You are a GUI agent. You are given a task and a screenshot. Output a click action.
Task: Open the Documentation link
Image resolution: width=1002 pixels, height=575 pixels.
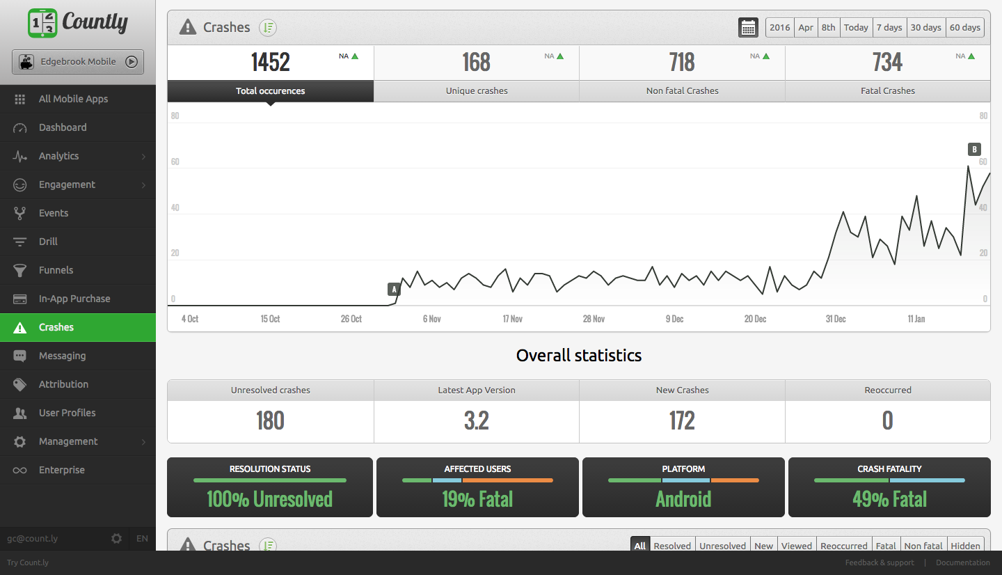[x=962, y=562]
